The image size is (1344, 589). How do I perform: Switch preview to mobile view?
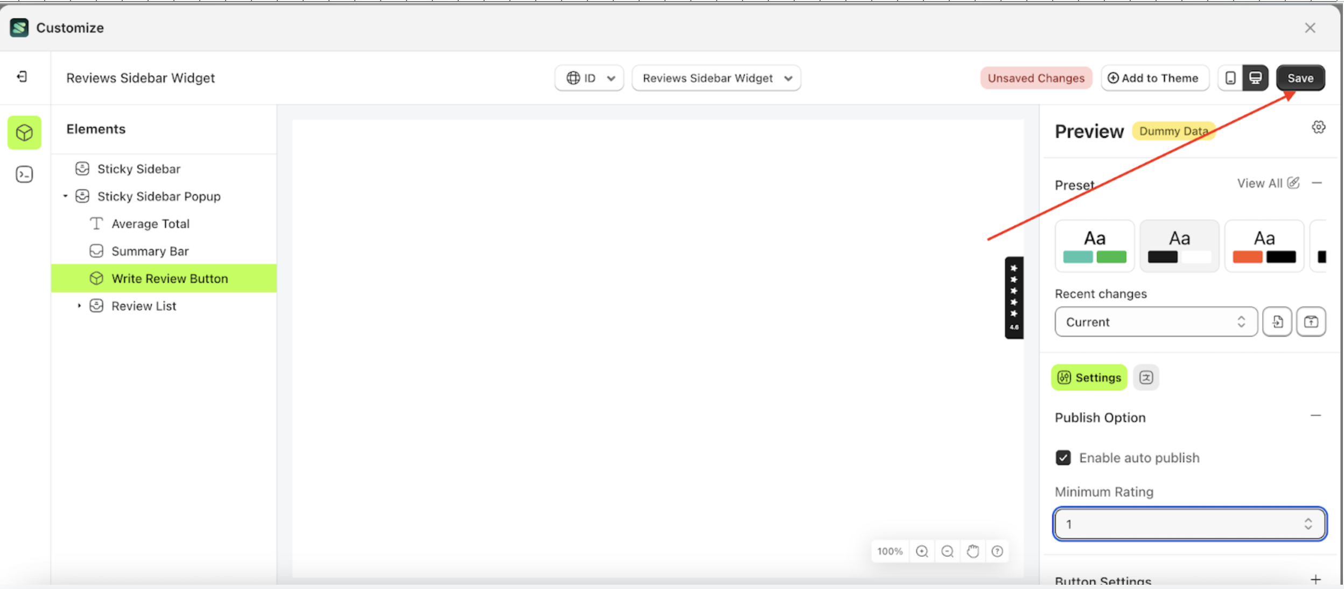pos(1229,78)
